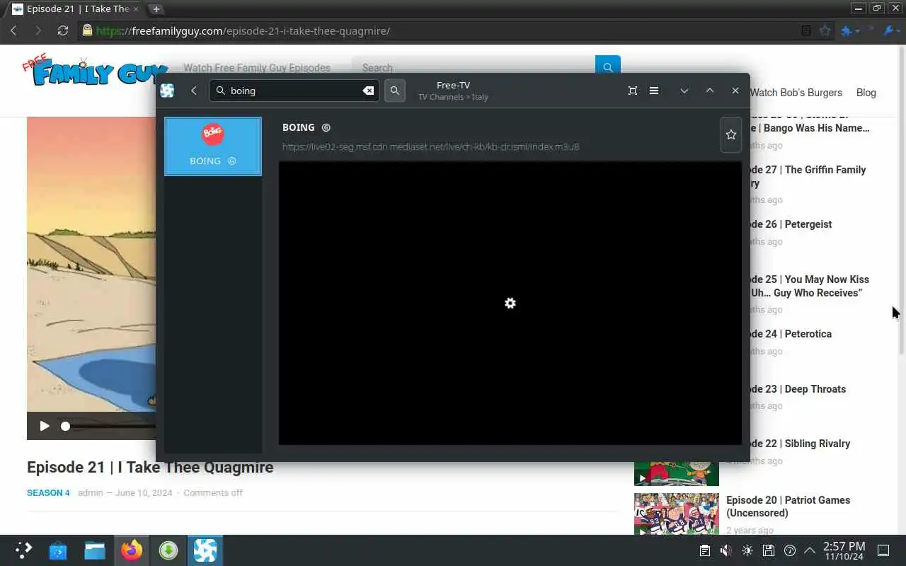This screenshot has height=566, width=906.
Task: Open the Blog menu link
Action: click(x=866, y=93)
